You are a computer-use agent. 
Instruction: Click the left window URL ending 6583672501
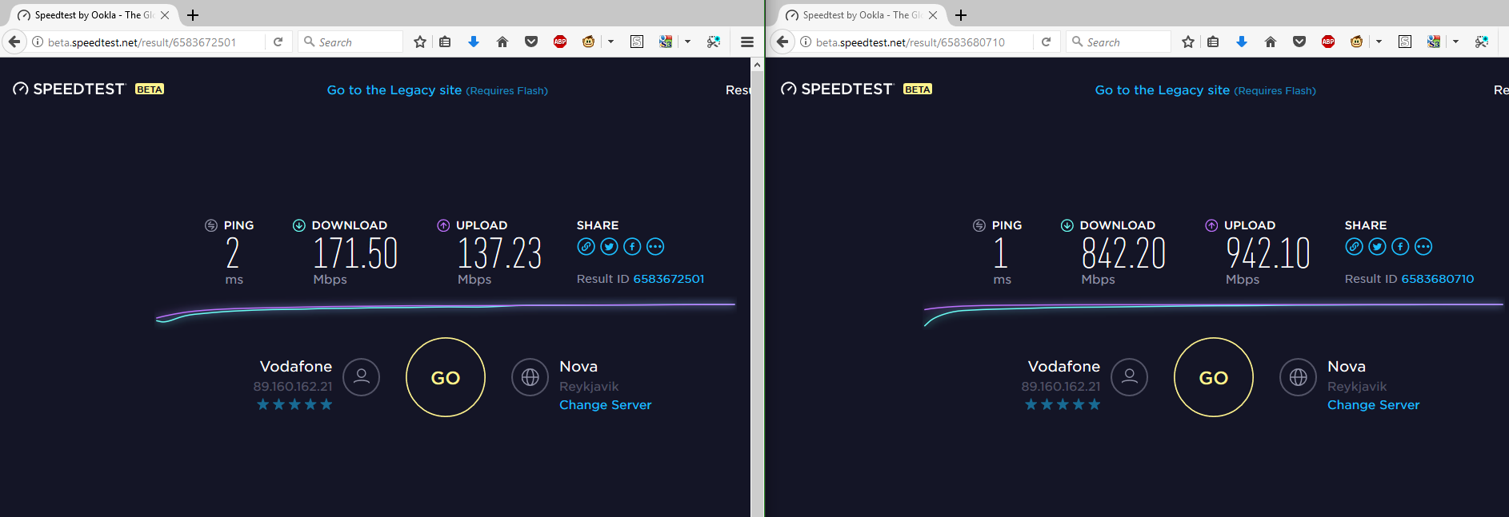click(x=142, y=42)
